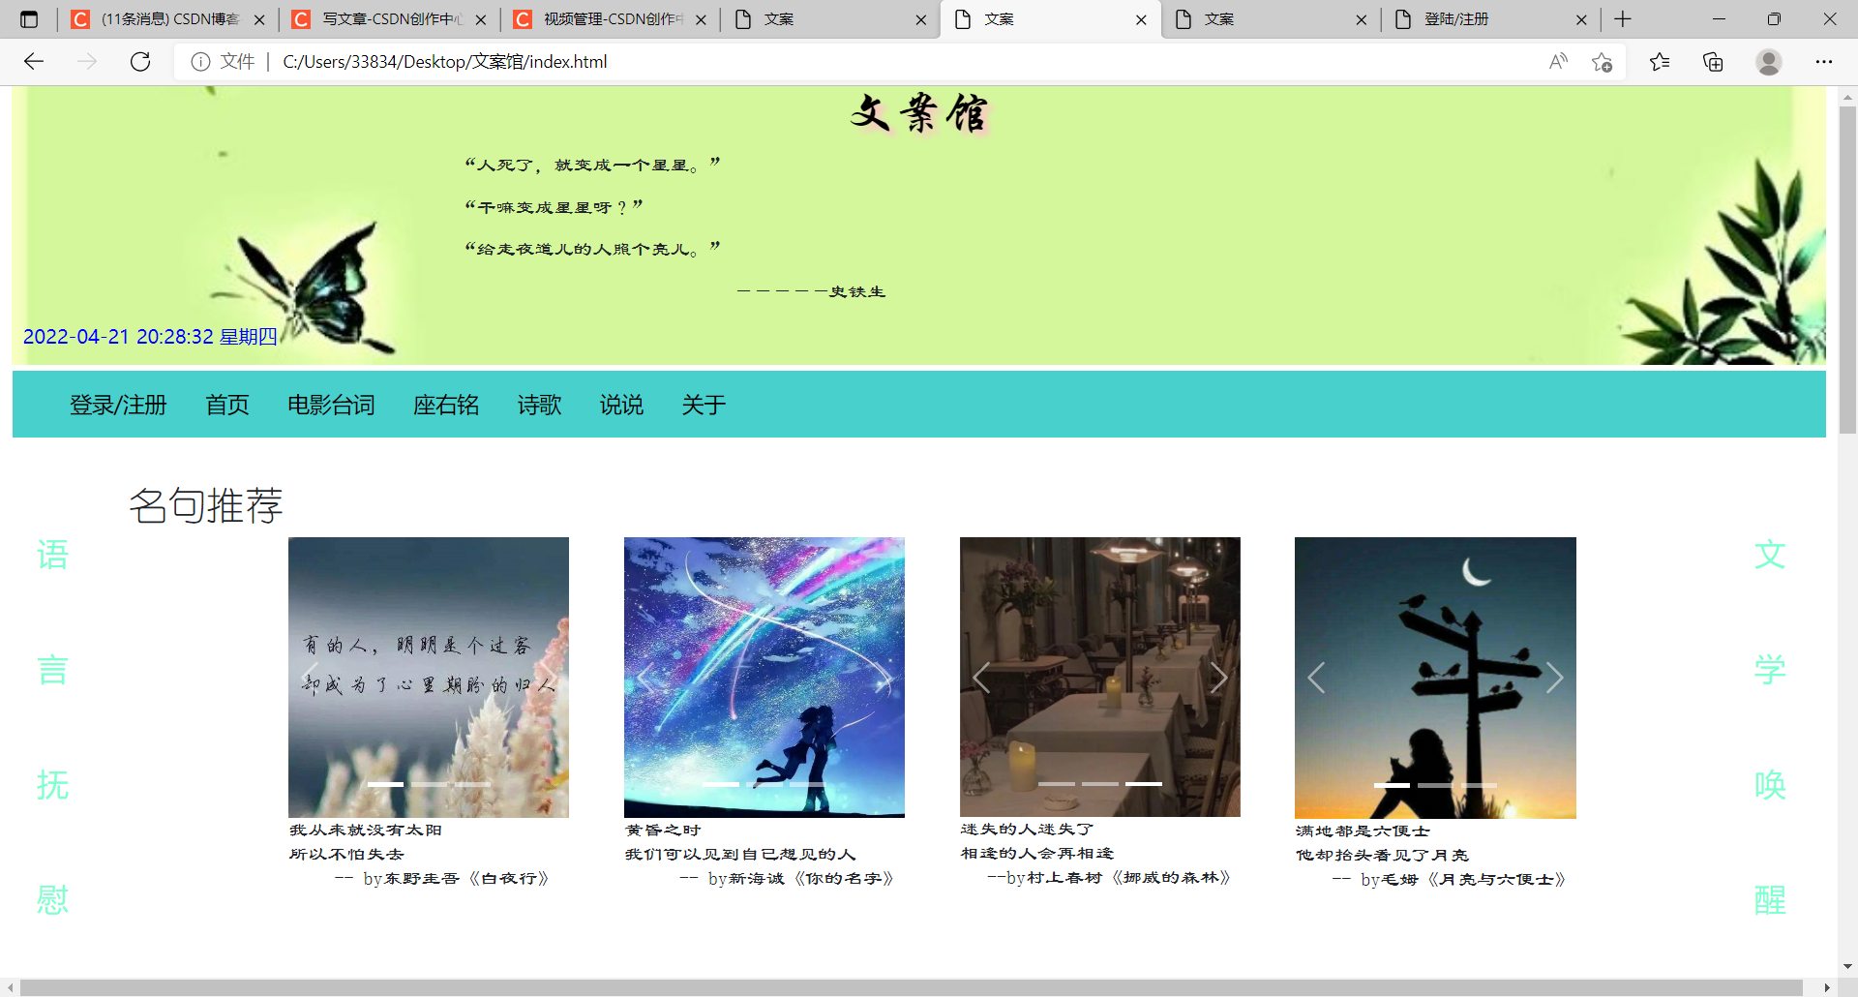Close the 写文章-CSDN创作中心 tab

(x=481, y=19)
